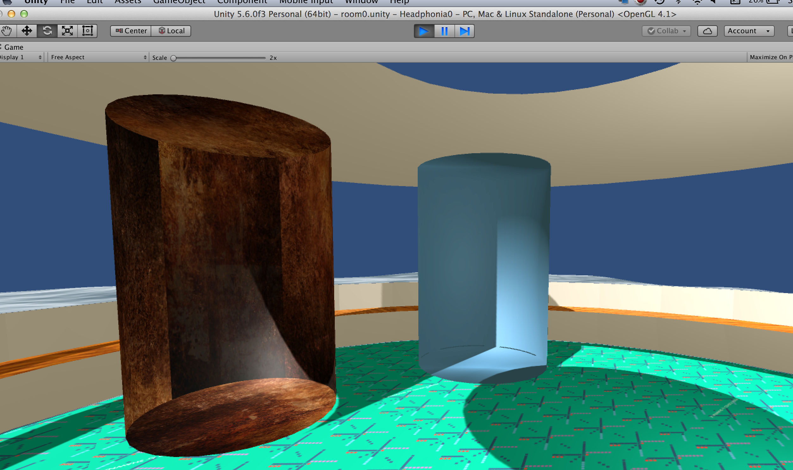Viewport: 793px width, 470px height.
Task: Toggle pivot mode to Center
Action: tap(130, 31)
